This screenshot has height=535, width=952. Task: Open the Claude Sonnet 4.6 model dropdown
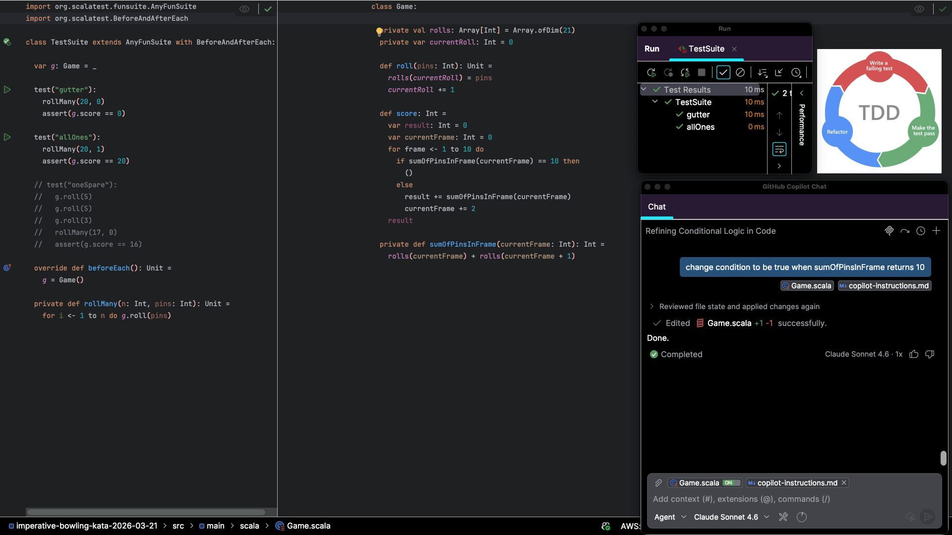click(731, 517)
